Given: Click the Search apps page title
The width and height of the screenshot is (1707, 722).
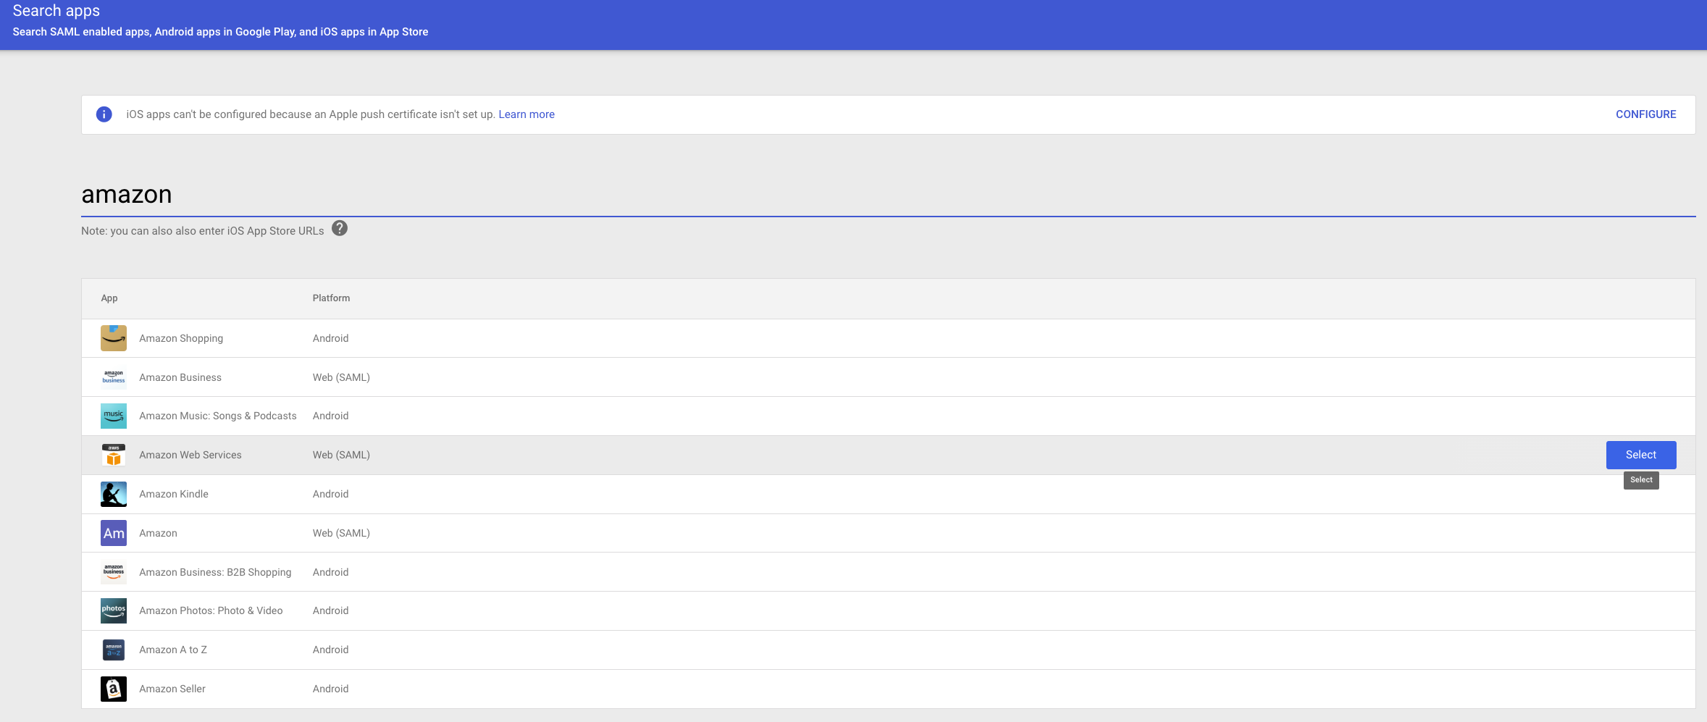Looking at the screenshot, I should [x=56, y=11].
